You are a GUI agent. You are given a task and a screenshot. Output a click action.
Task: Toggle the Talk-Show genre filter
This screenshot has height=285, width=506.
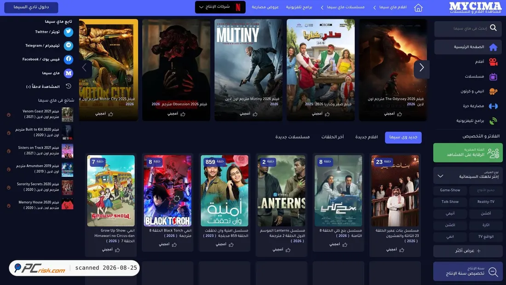point(450,202)
